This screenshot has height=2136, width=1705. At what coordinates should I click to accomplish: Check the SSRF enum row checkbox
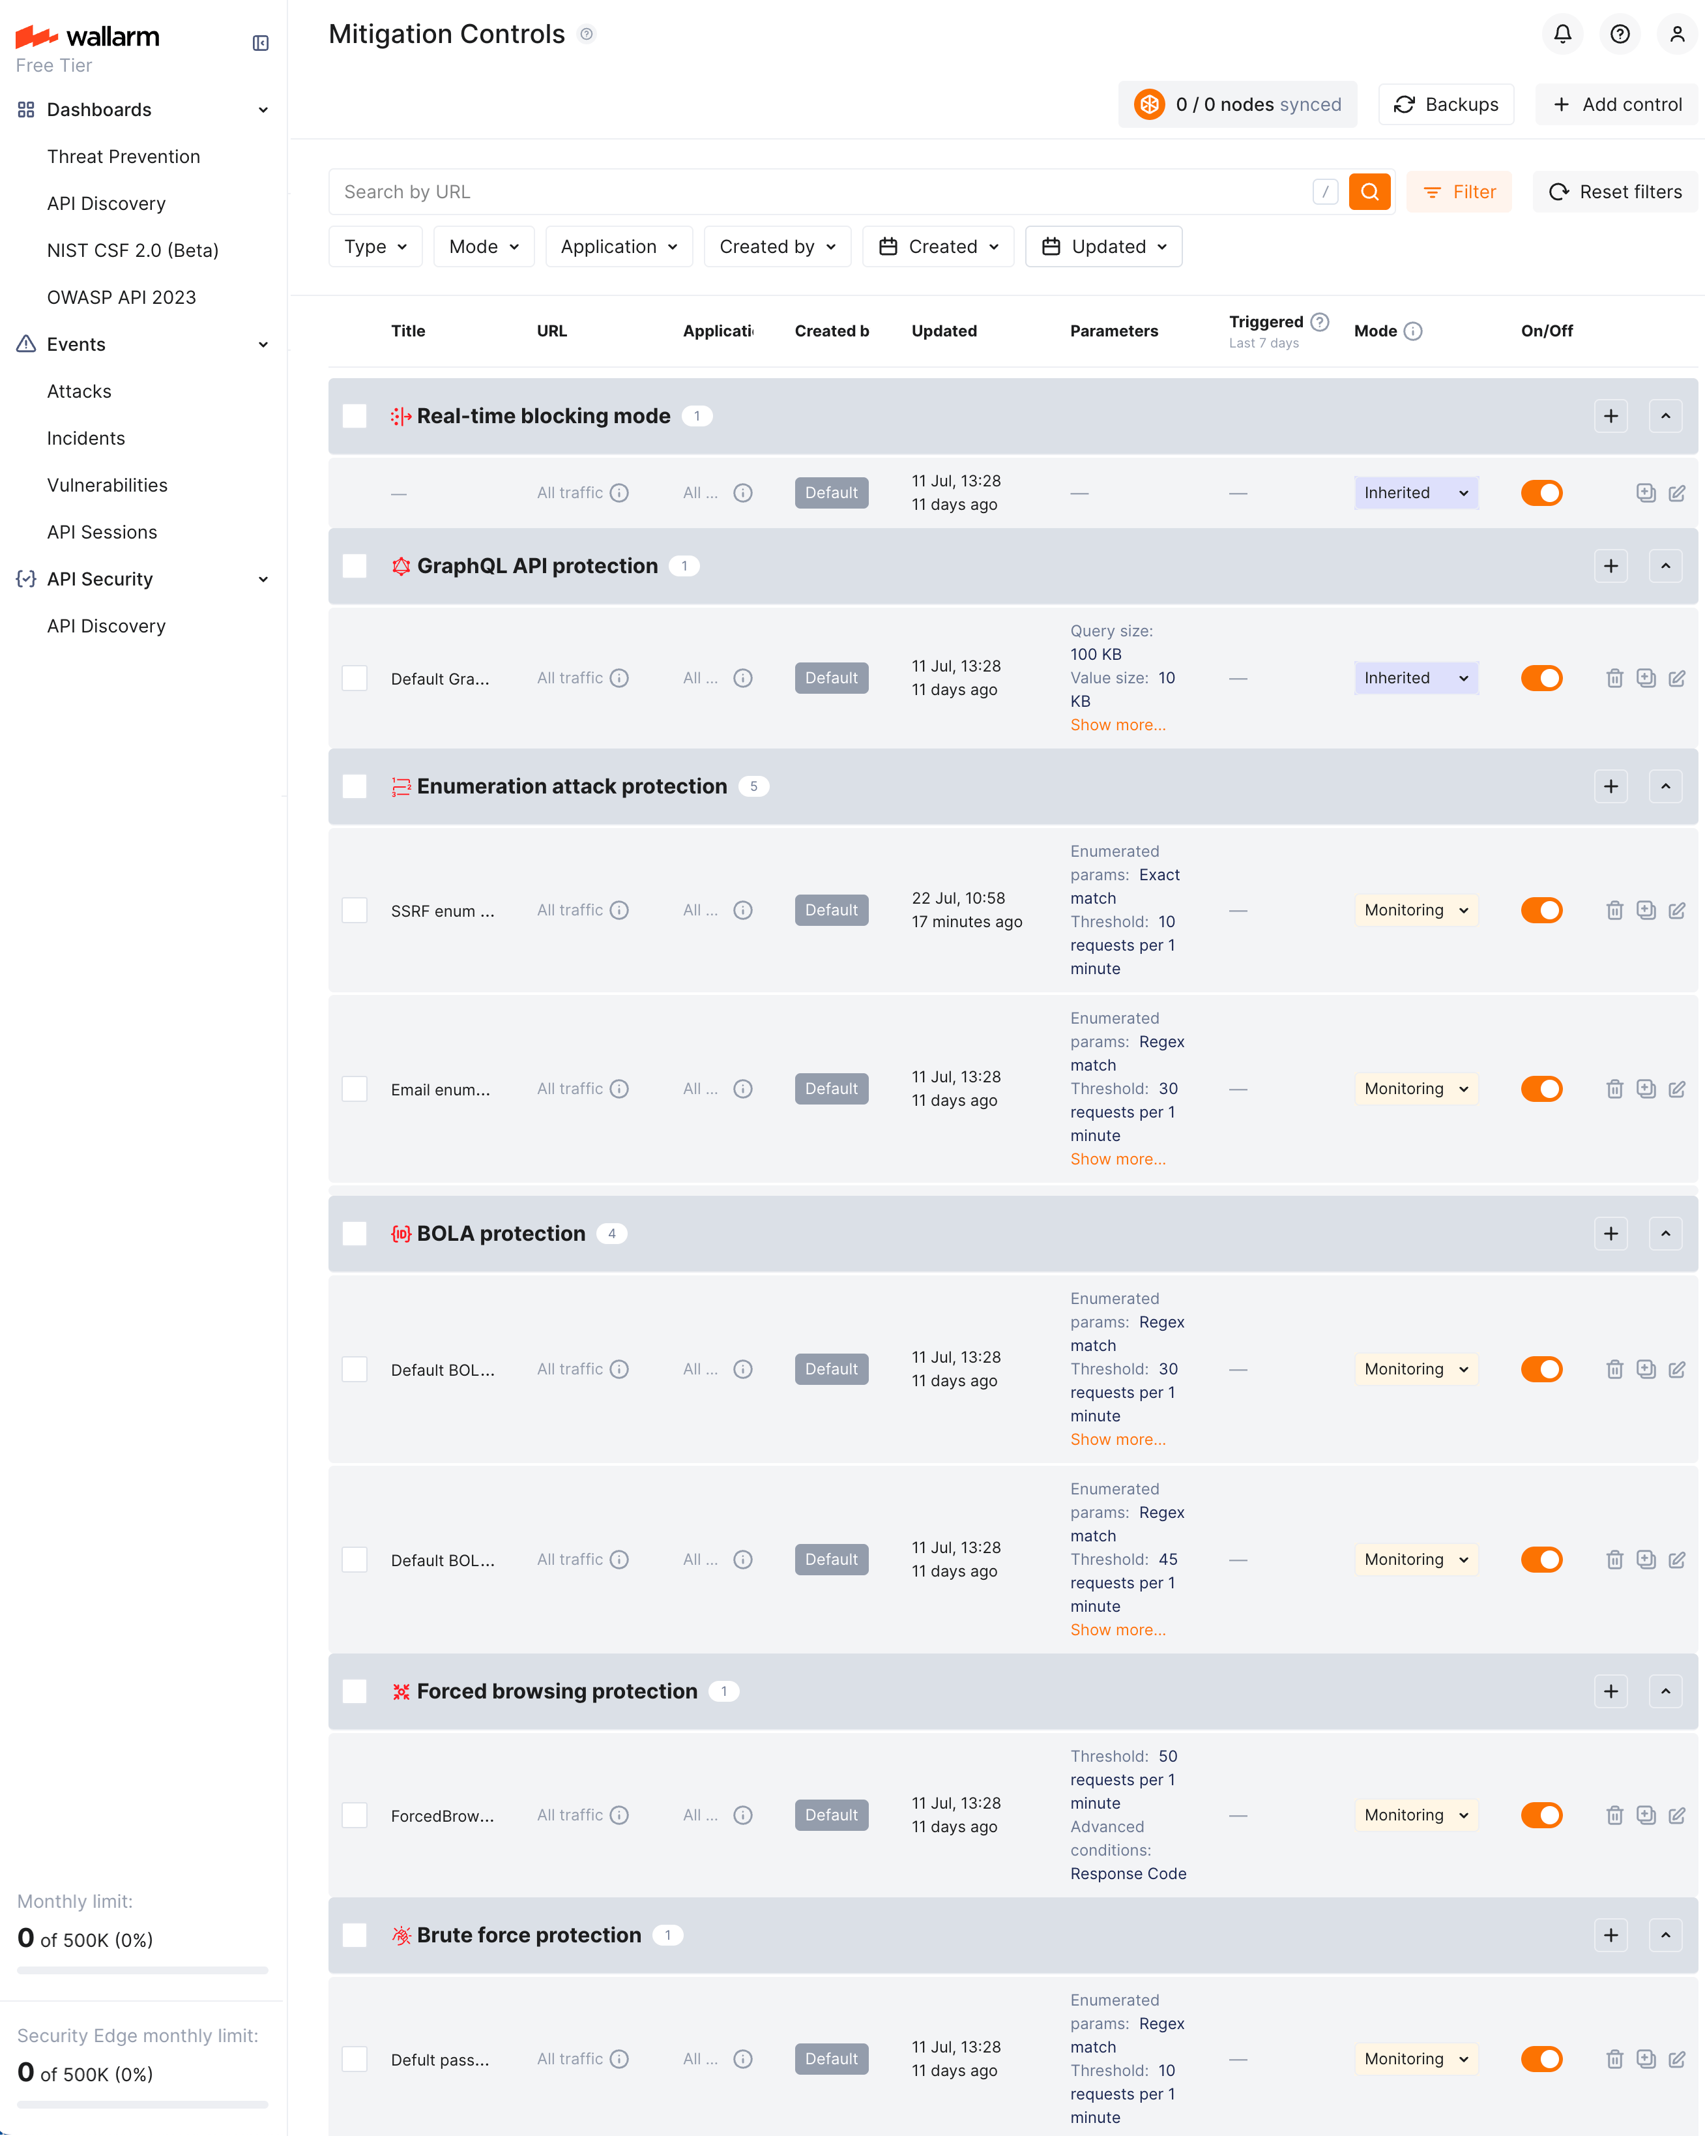355,910
